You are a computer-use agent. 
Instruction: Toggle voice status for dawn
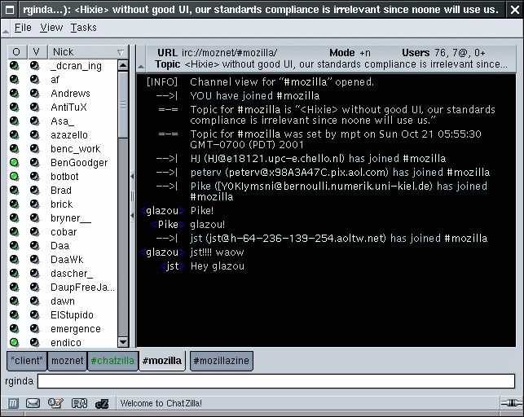[x=35, y=301]
